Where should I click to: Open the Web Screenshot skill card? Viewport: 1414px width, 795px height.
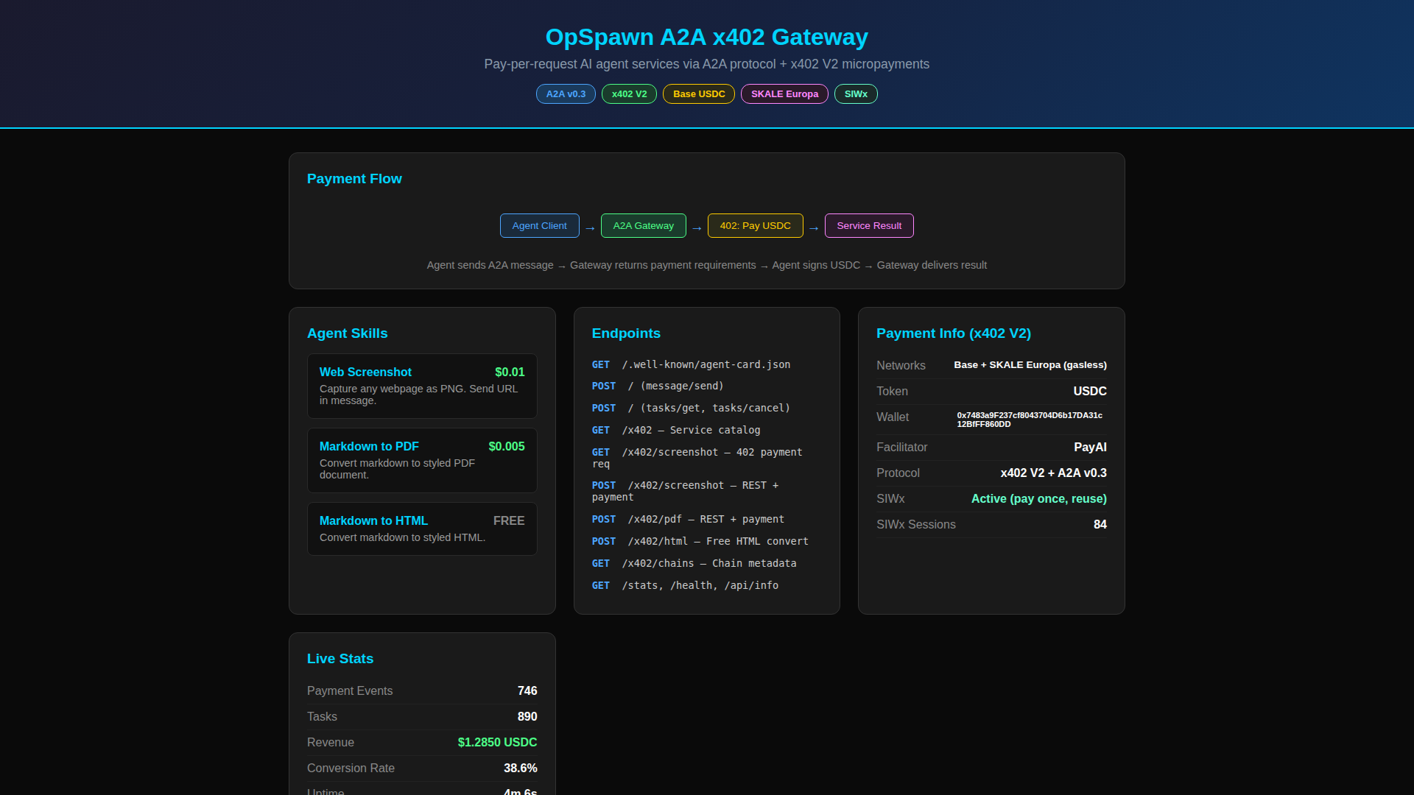[x=422, y=386]
